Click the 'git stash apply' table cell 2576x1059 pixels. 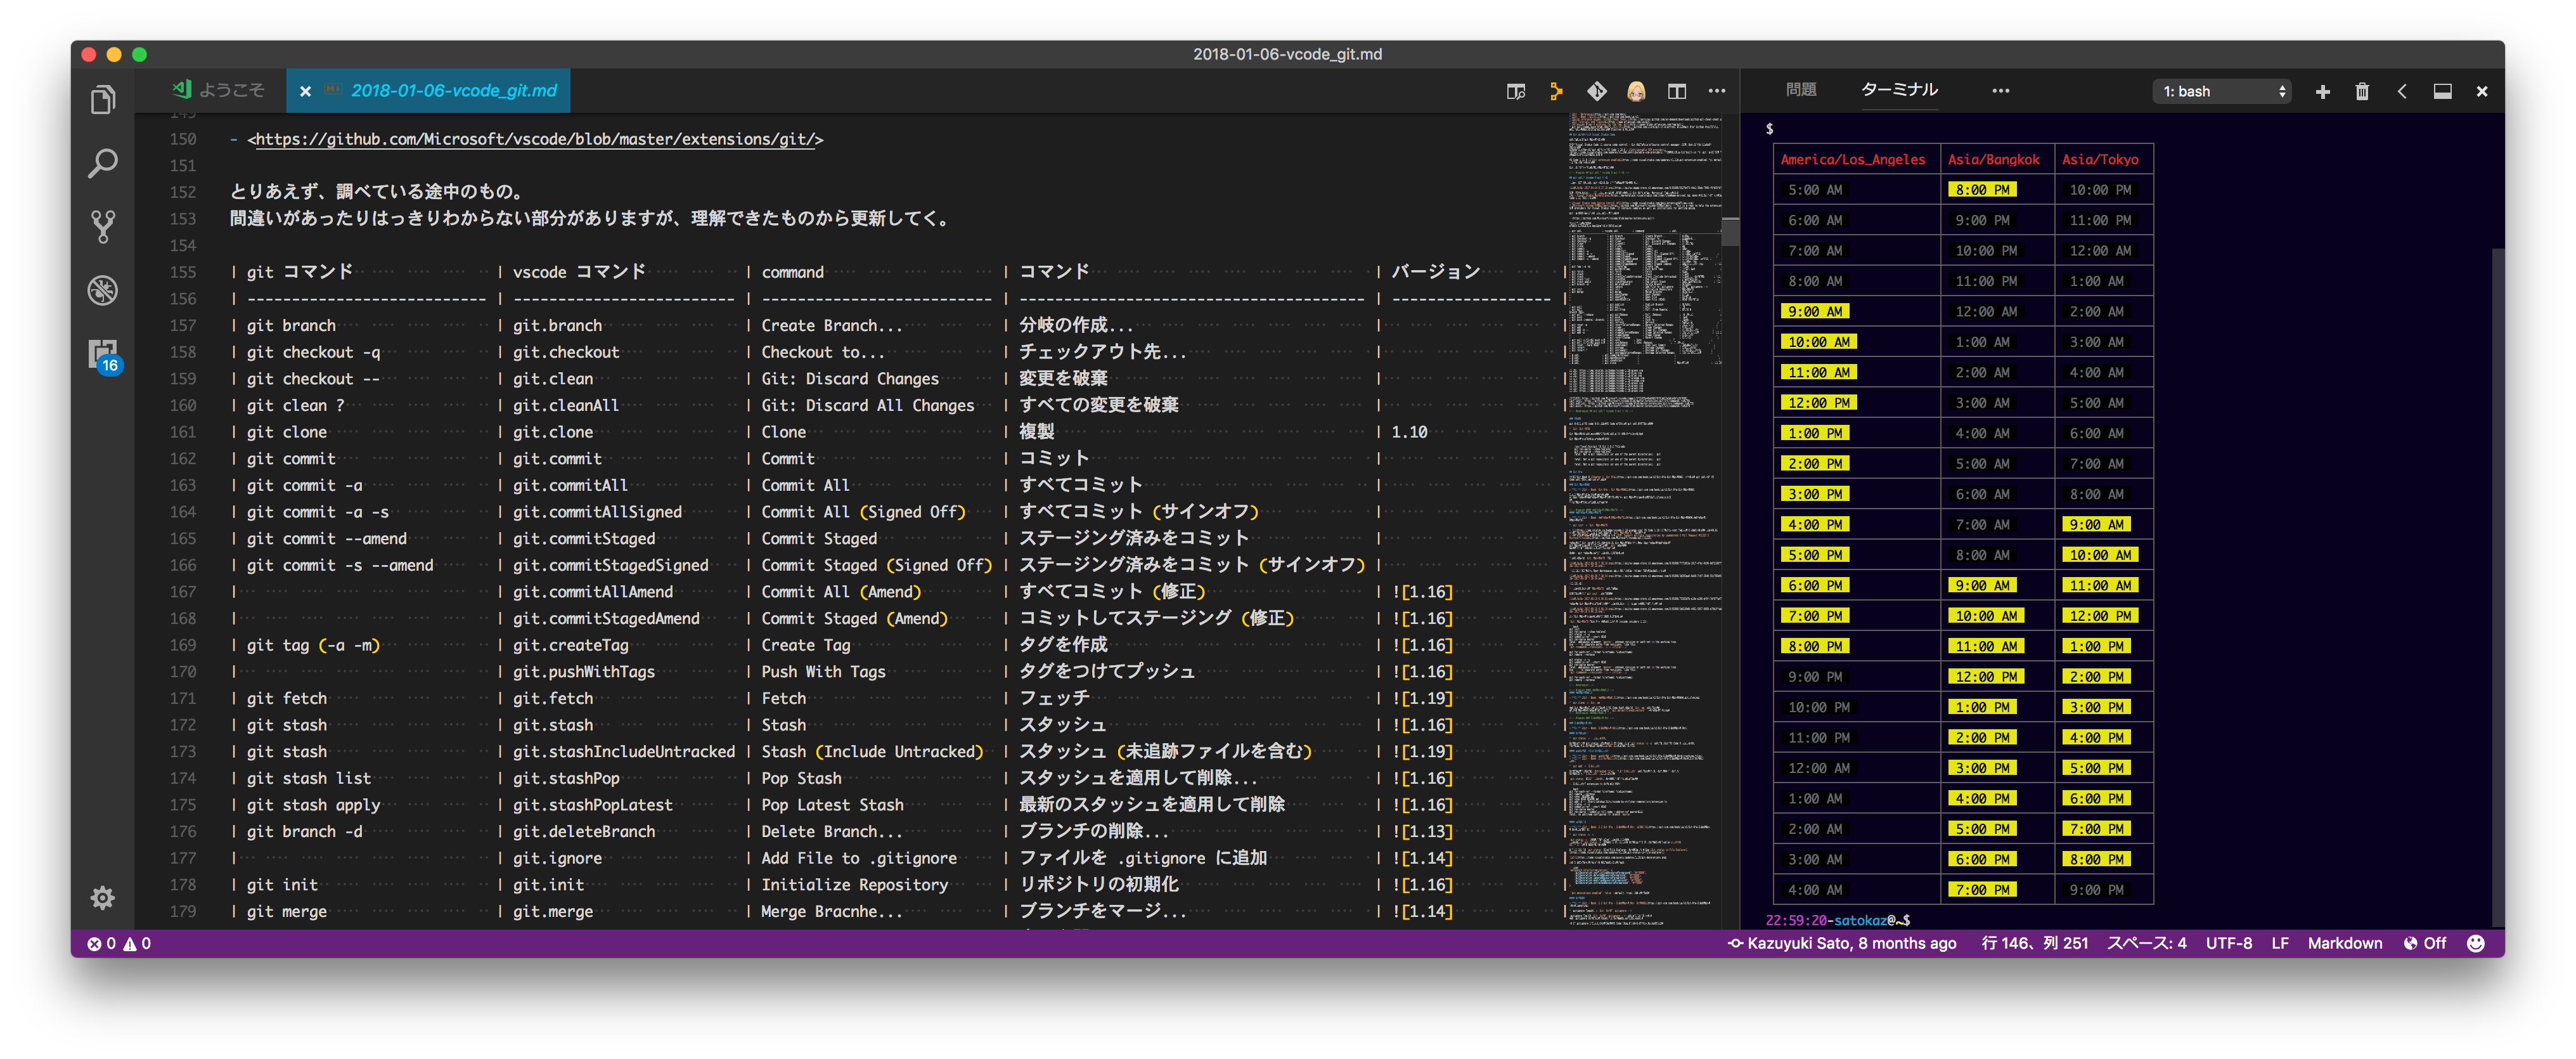point(313,805)
